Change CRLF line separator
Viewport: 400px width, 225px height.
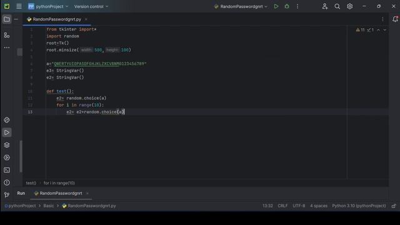282,206
